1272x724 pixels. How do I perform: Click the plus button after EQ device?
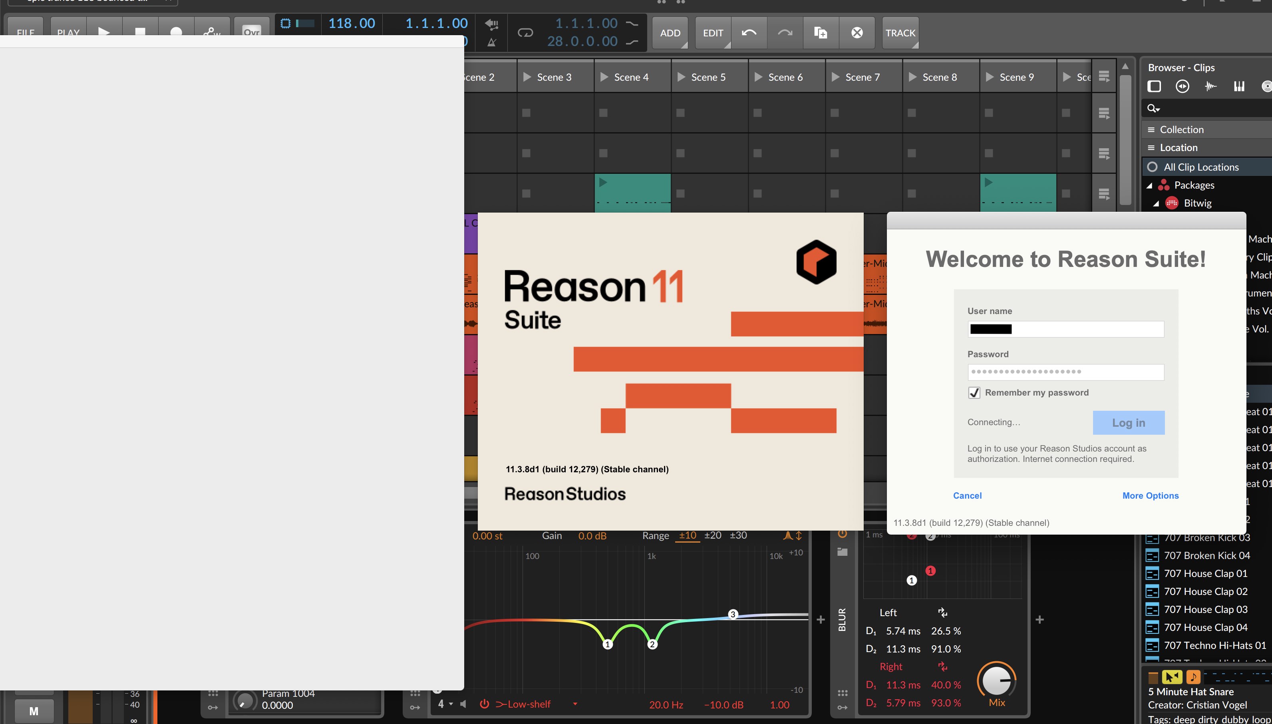coord(821,620)
